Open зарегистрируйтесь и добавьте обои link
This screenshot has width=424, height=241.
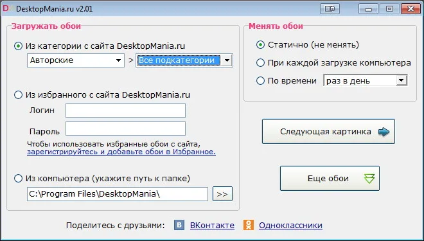pyautogui.click(x=121, y=152)
